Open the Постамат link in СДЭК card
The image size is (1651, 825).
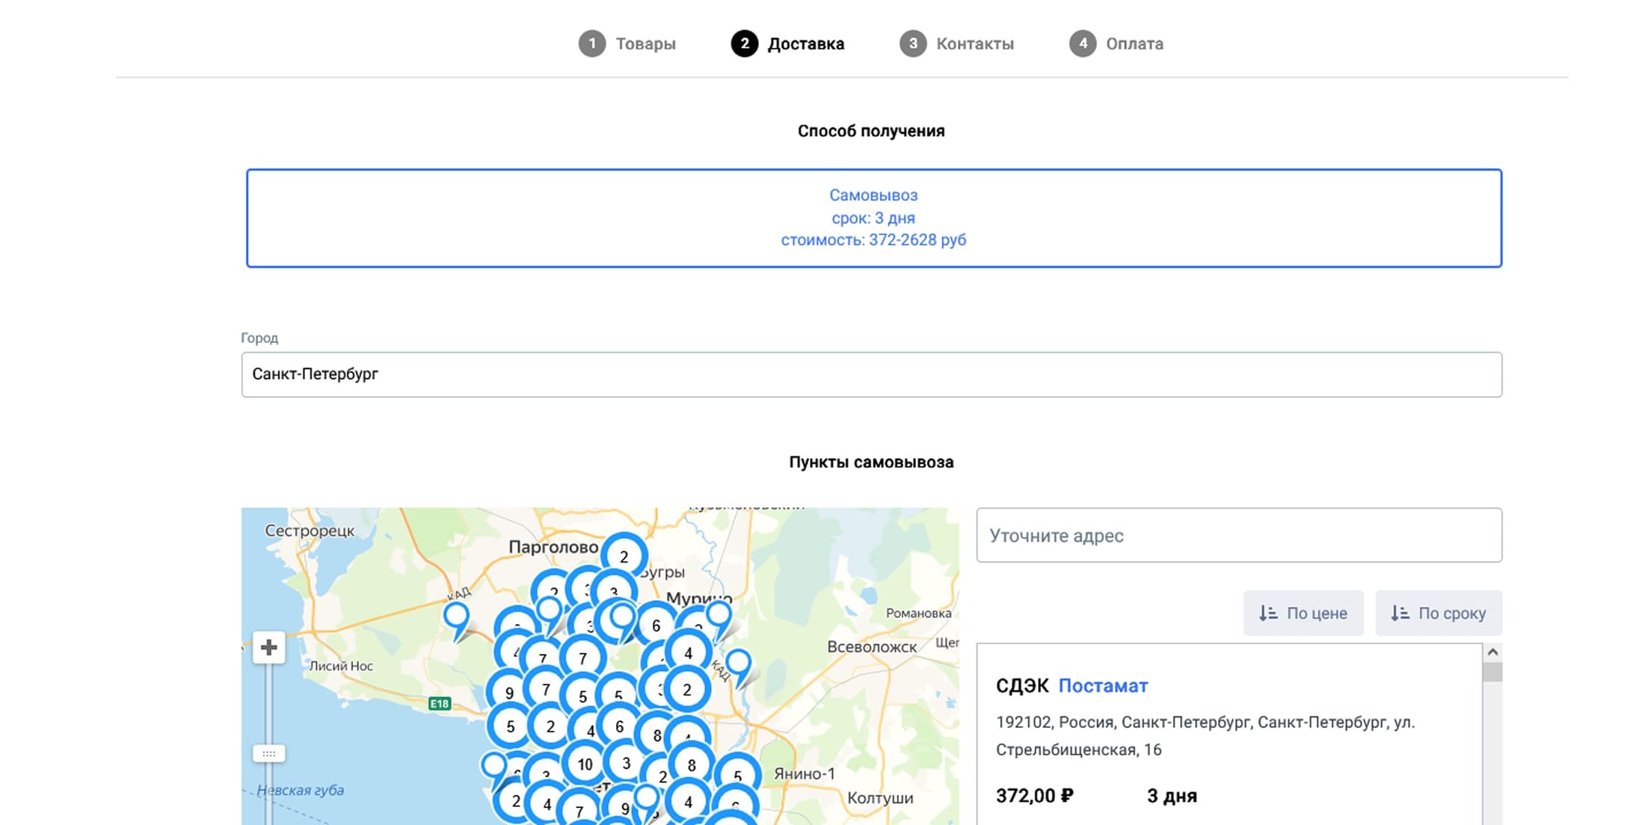pos(1103,686)
